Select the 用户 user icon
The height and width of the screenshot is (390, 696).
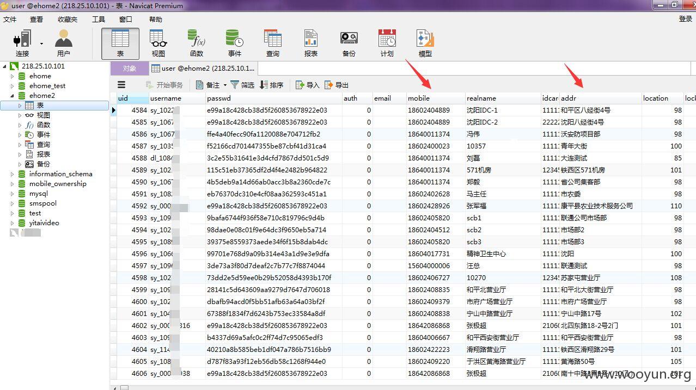coord(64,44)
